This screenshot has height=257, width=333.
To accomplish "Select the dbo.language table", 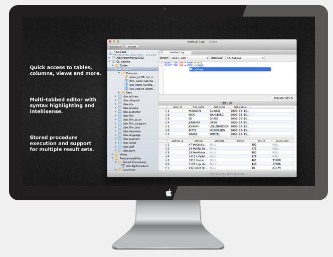I will [131, 135].
